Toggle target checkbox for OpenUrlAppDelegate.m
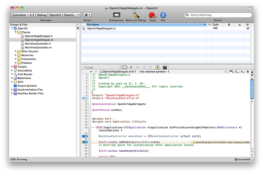Viewport: 263px width, 174px height. [248, 29]
